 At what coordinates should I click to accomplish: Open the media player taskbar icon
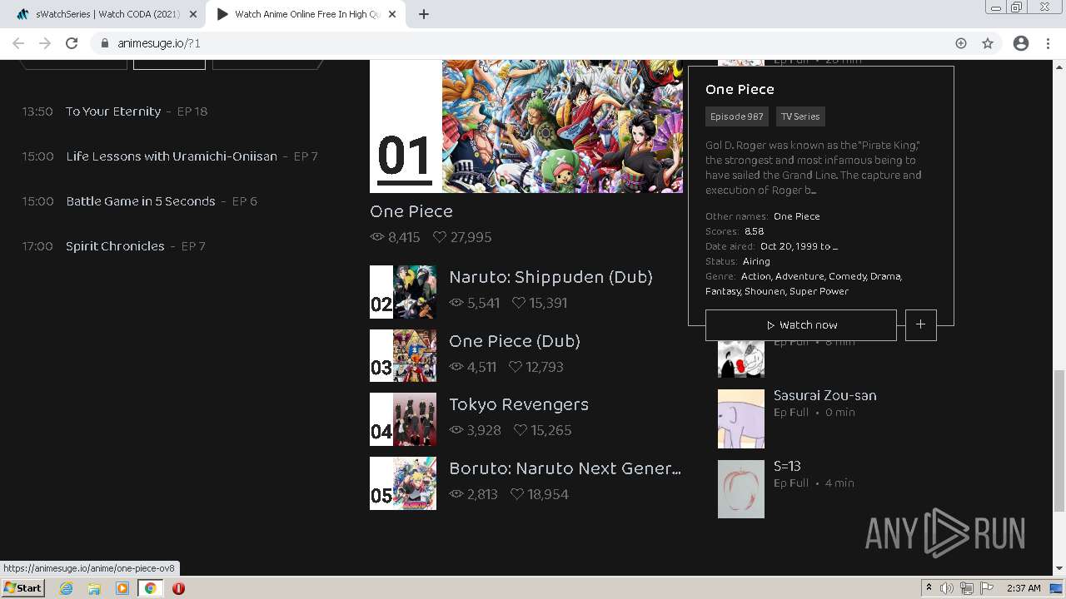122,588
